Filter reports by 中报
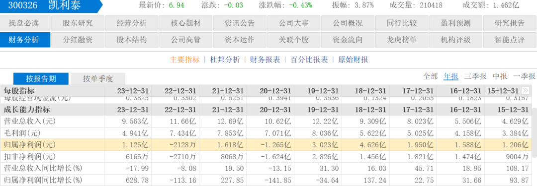The height and width of the screenshot is (186, 537). (500, 76)
